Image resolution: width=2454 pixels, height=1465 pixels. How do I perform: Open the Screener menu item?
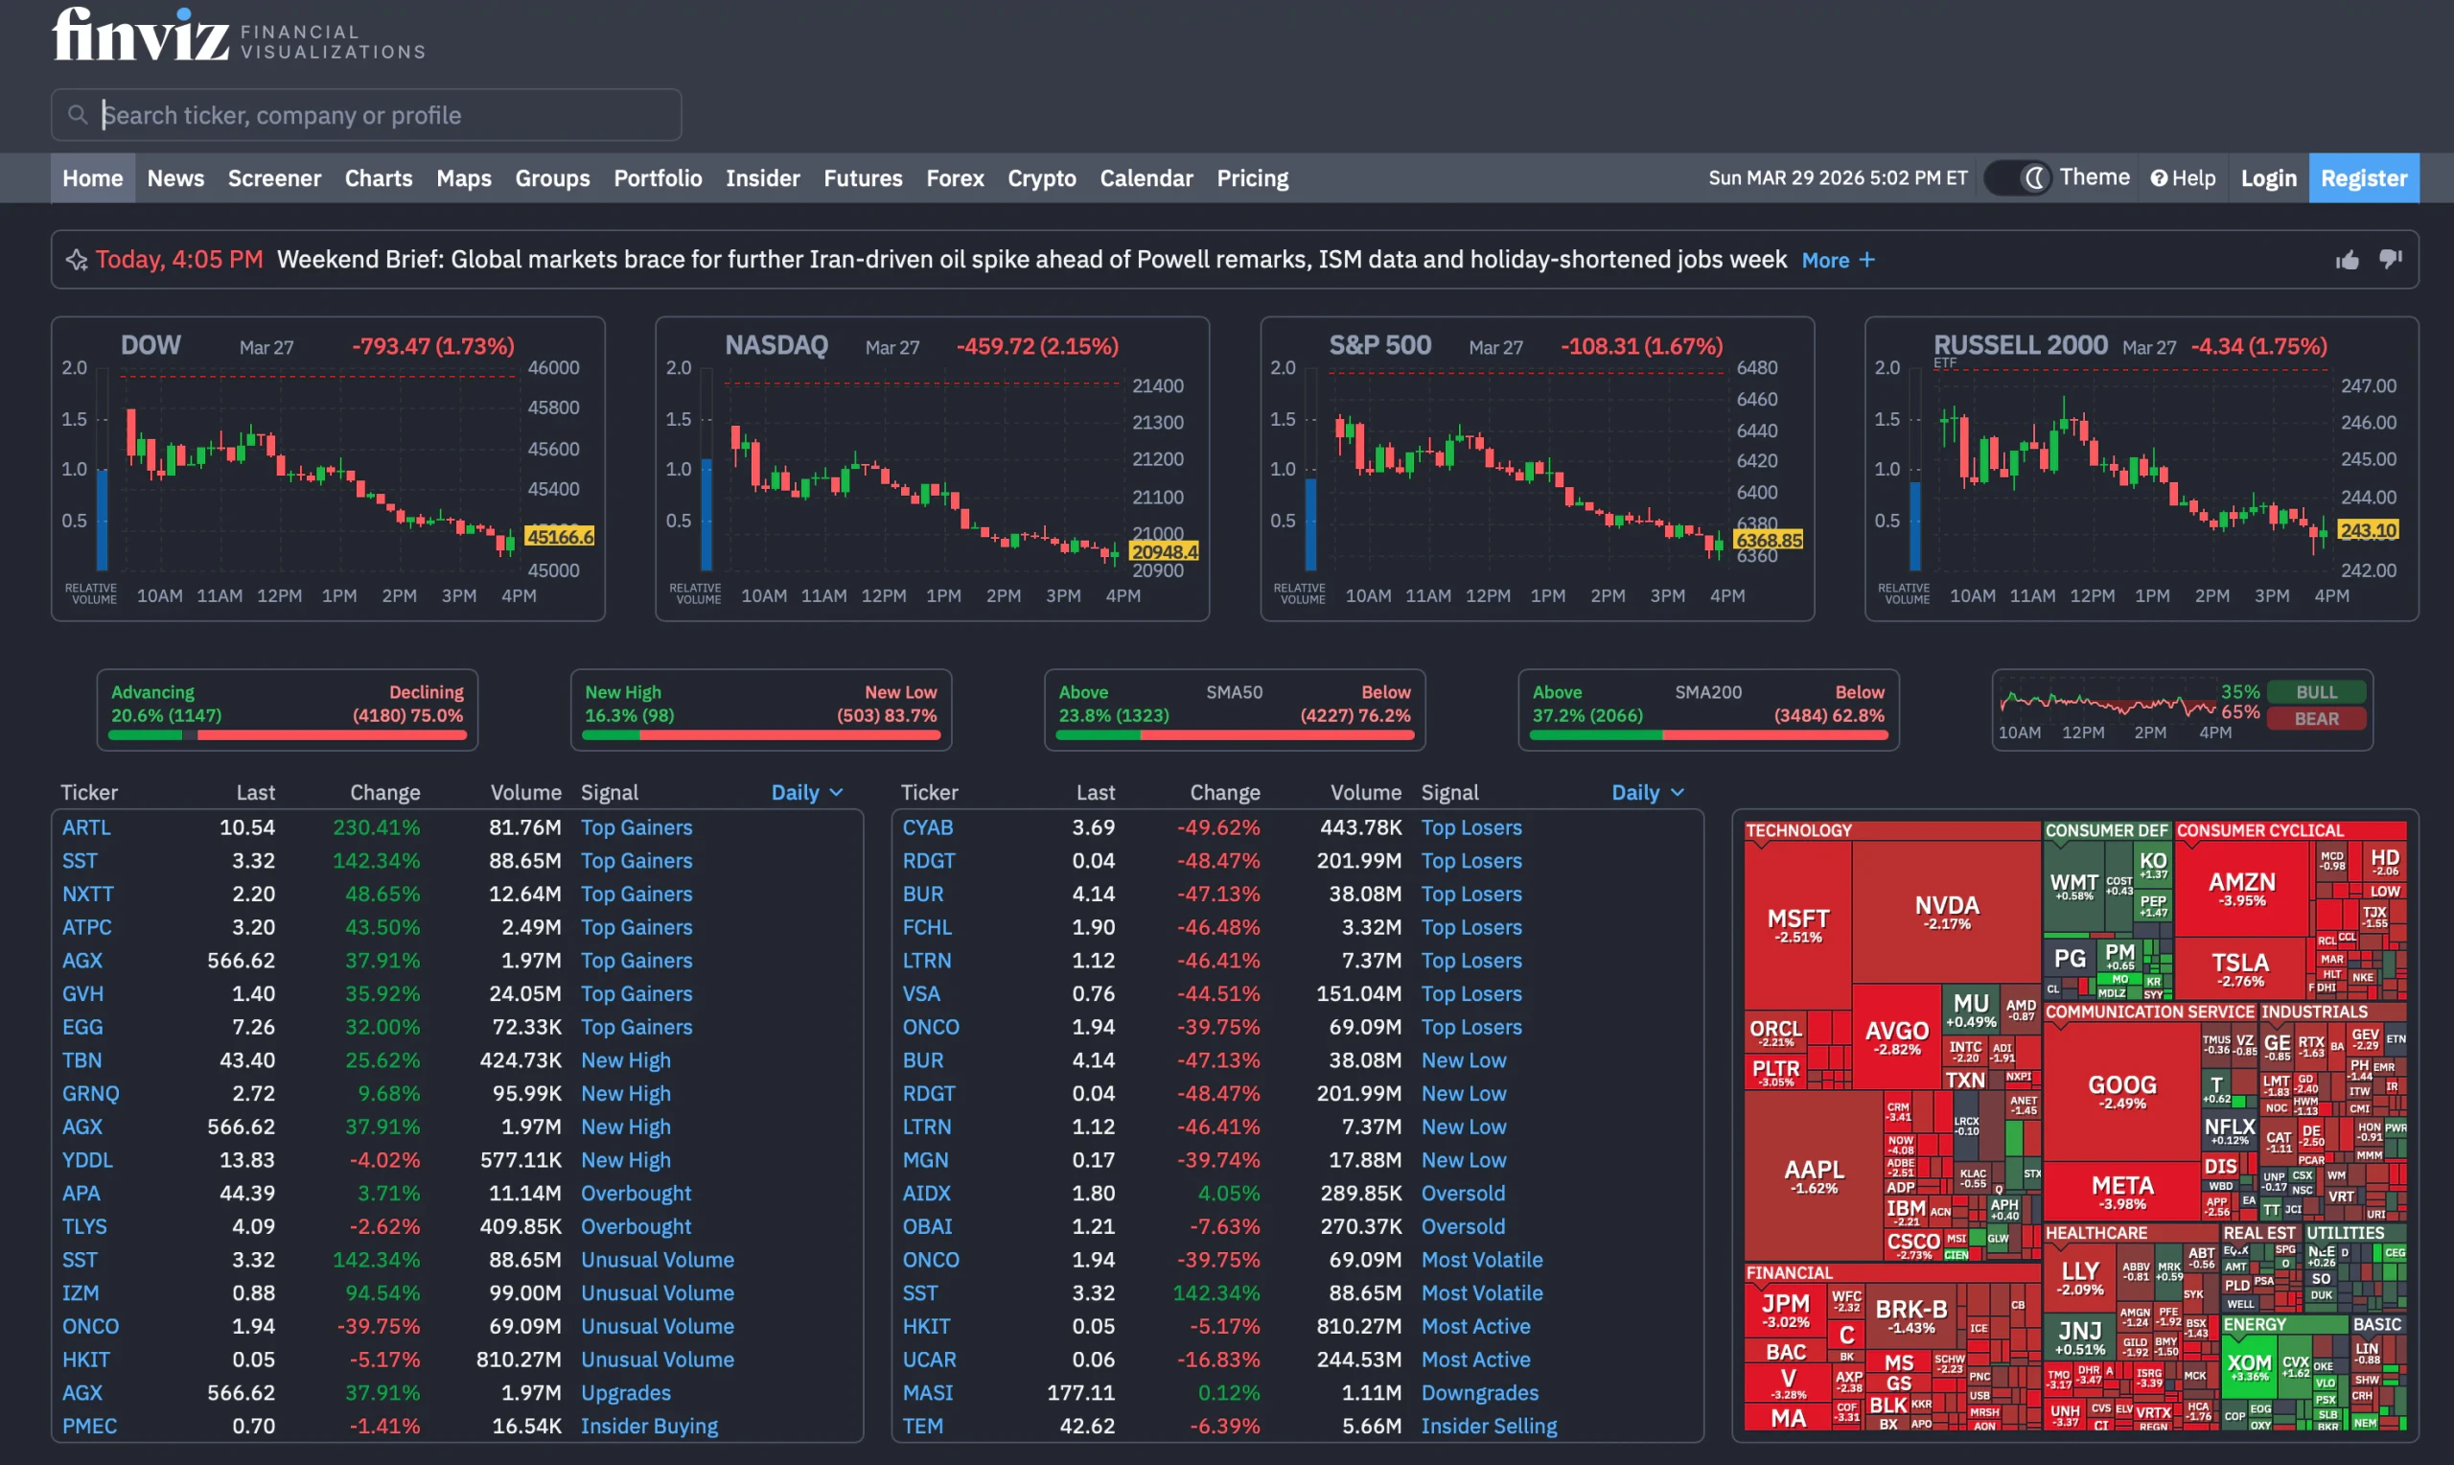pyautogui.click(x=274, y=177)
